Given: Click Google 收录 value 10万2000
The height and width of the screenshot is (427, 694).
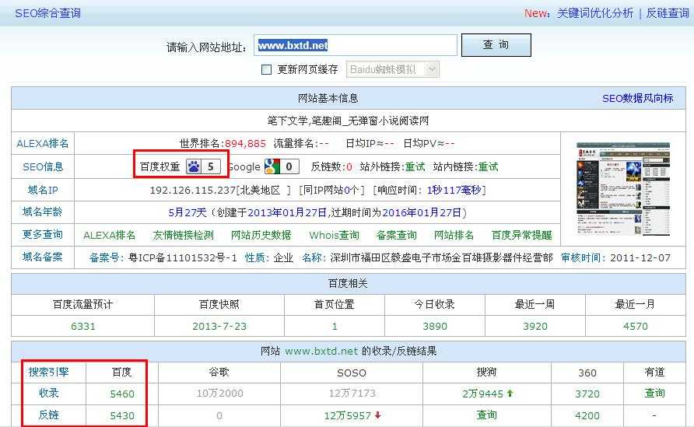Looking at the screenshot, I should coord(219,394).
